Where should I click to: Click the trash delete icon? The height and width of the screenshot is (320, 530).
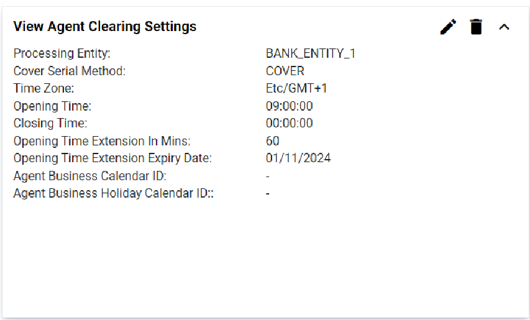click(476, 27)
